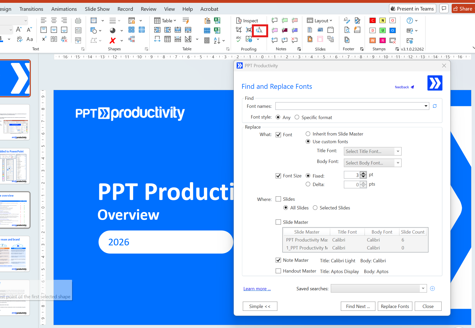Viewport: 475px width, 328px height.
Task: Expand the Table dropdown in ribbon
Action: (x=165, y=21)
